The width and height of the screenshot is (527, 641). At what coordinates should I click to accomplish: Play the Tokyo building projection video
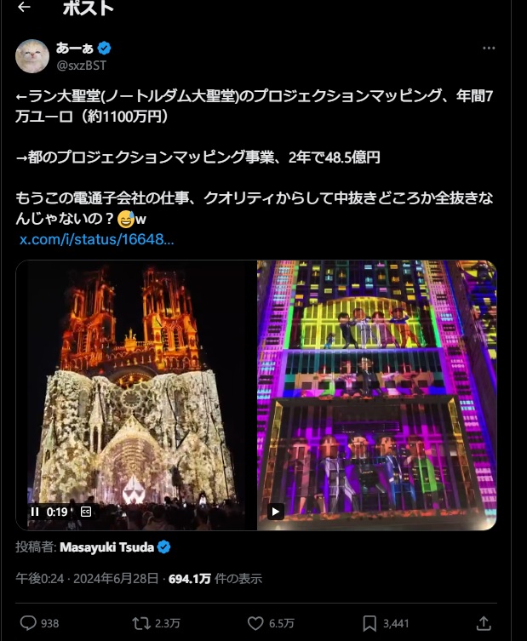coord(276,512)
